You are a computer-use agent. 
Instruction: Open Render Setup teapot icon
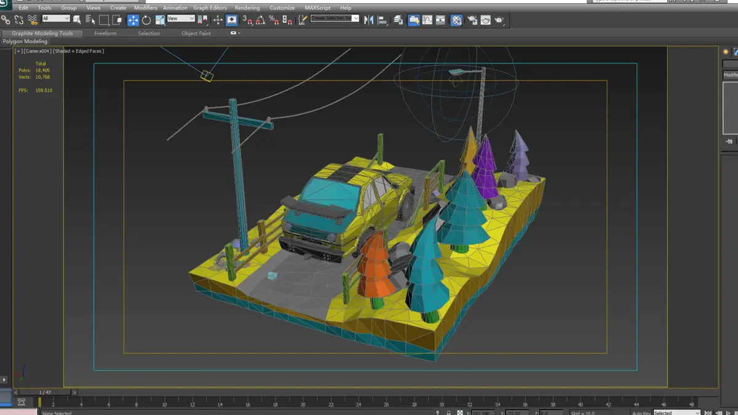(472, 20)
